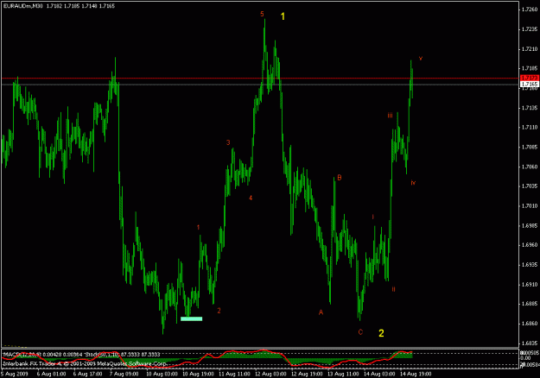Click the 1.6835 price scale value
The height and width of the screenshot is (378, 540).
[530, 343]
